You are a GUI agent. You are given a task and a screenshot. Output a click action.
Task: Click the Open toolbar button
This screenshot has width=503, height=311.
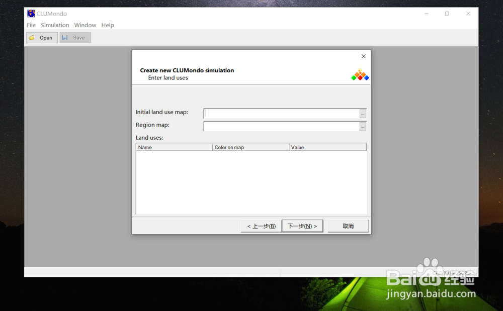tap(42, 38)
